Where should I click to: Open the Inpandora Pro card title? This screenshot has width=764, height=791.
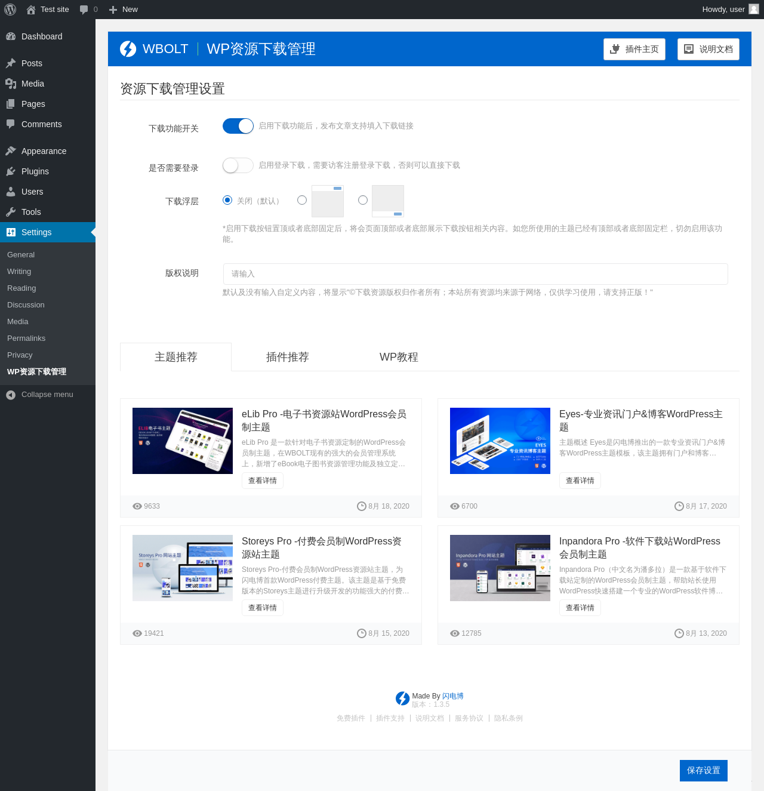pyautogui.click(x=640, y=547)
